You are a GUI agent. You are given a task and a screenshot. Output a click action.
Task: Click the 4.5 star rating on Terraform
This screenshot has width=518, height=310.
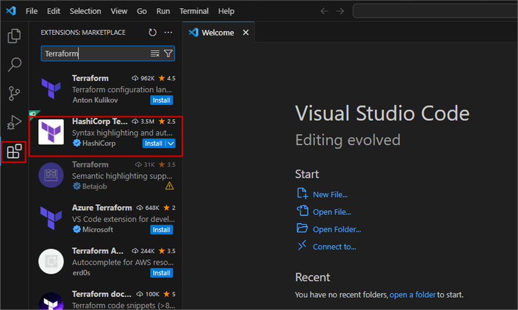(167, 78)
